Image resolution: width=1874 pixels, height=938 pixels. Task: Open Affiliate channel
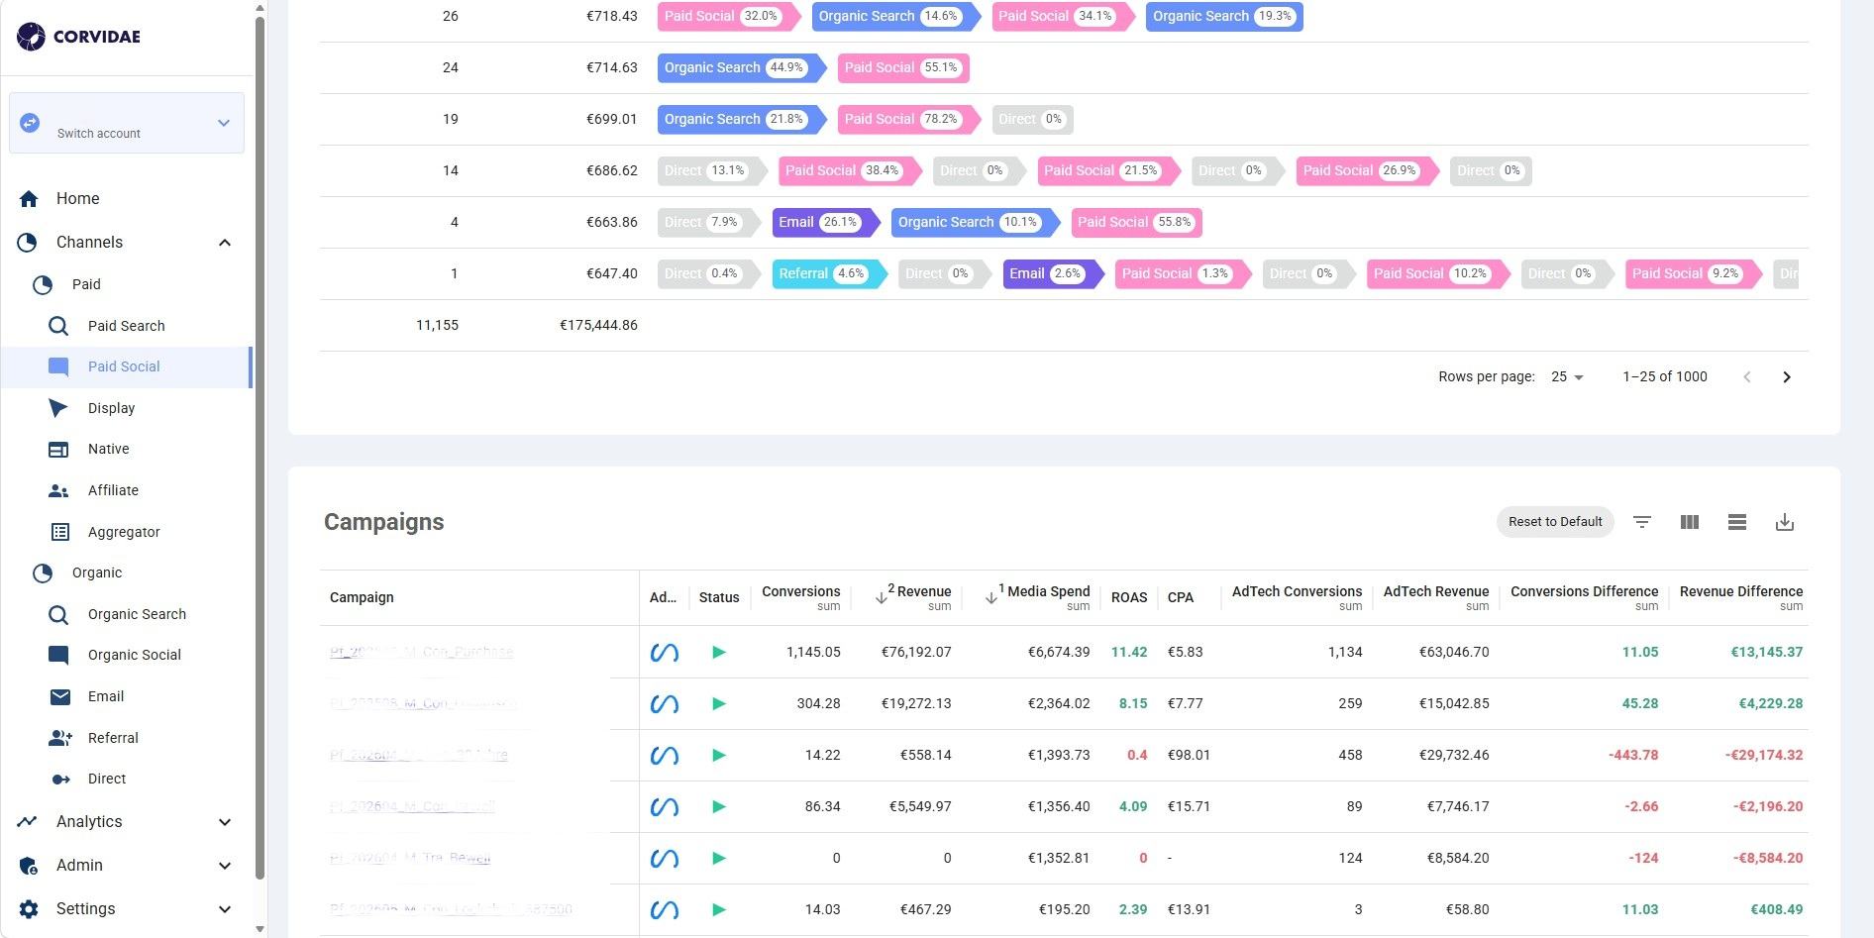tap(113, 490)
